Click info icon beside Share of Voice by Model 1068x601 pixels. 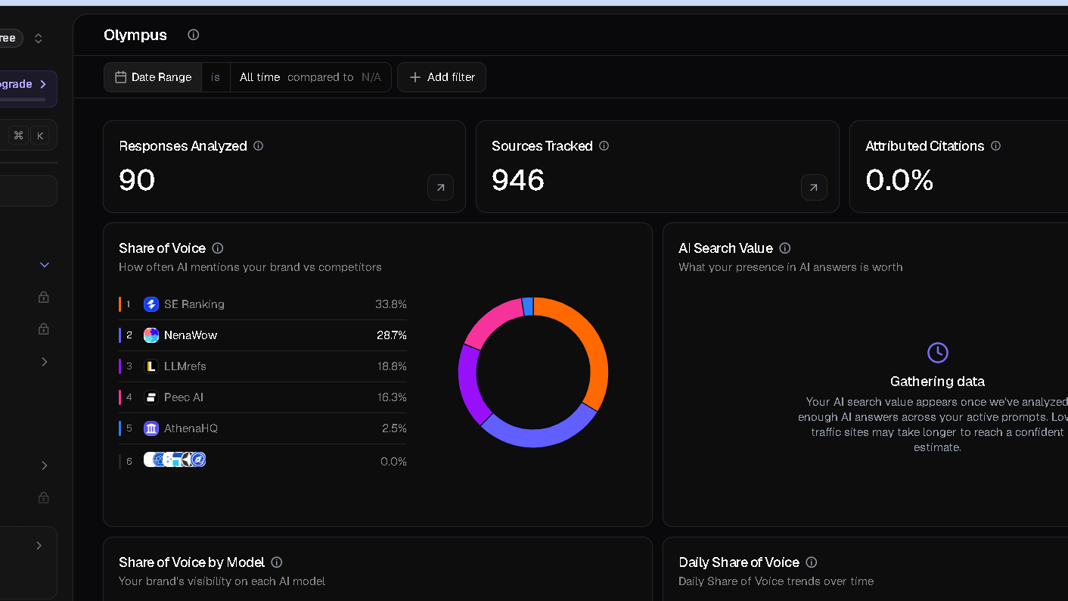click(x=277, y=562)
